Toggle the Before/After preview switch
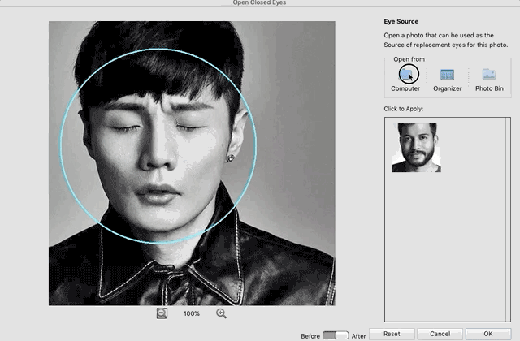The image size is (520, 341). [336, 335]
